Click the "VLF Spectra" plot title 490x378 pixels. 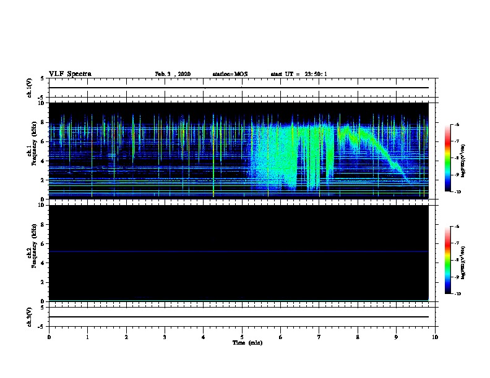(x=70, y=74)
